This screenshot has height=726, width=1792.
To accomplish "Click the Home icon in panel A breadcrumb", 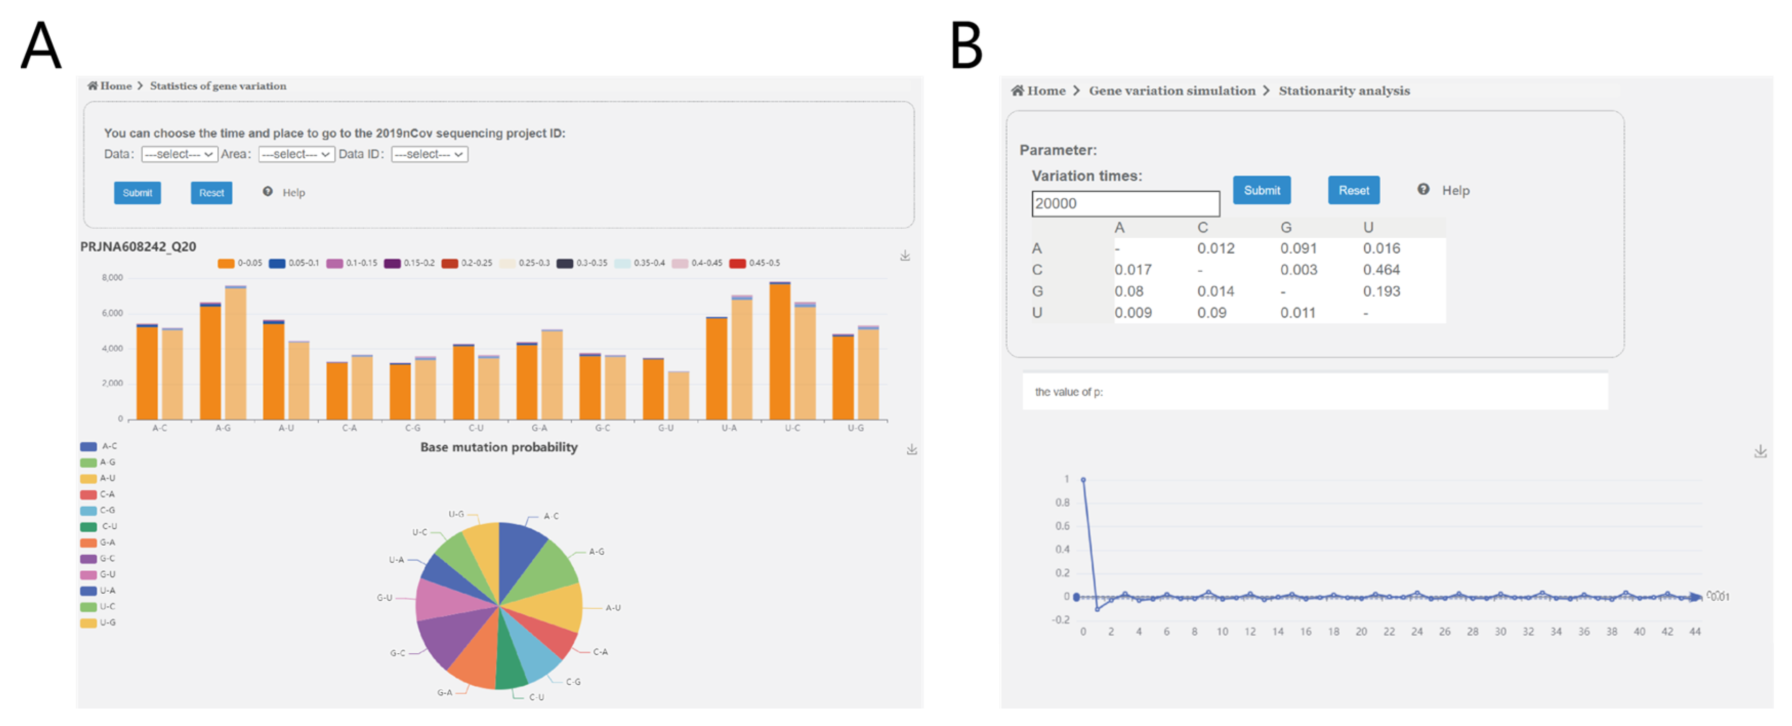I will pos(92,86).
